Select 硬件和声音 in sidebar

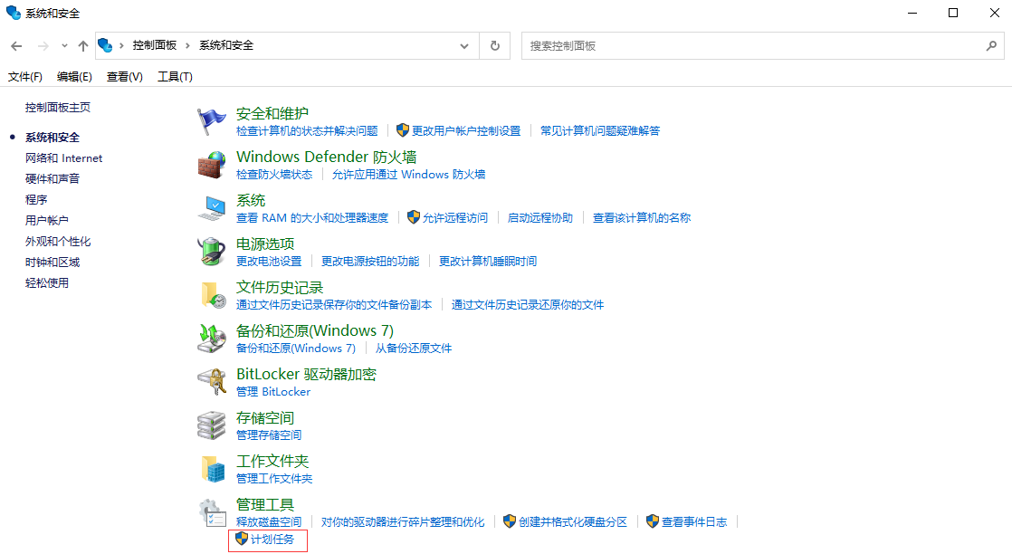(53, 179)
